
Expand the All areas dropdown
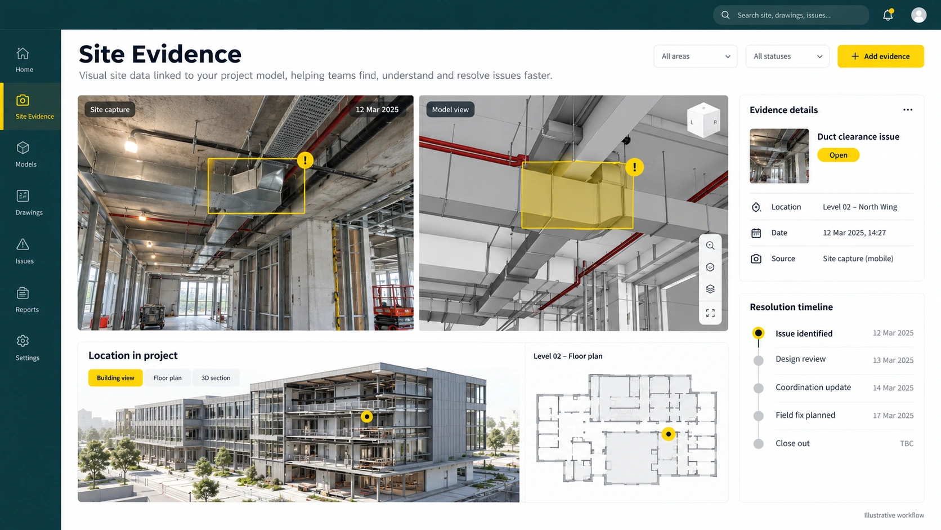pyautogui.click(x=696, y=56)
